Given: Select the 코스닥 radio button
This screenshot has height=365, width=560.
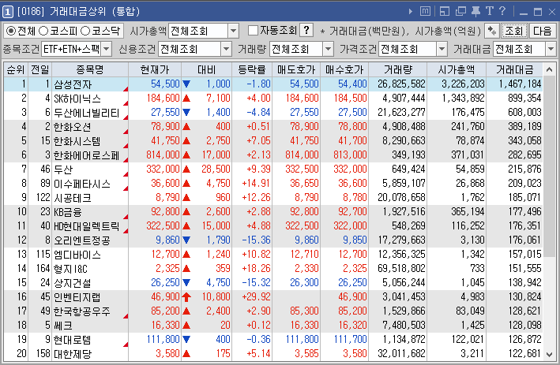Looking at the screenshot, I should coord(85,31).
